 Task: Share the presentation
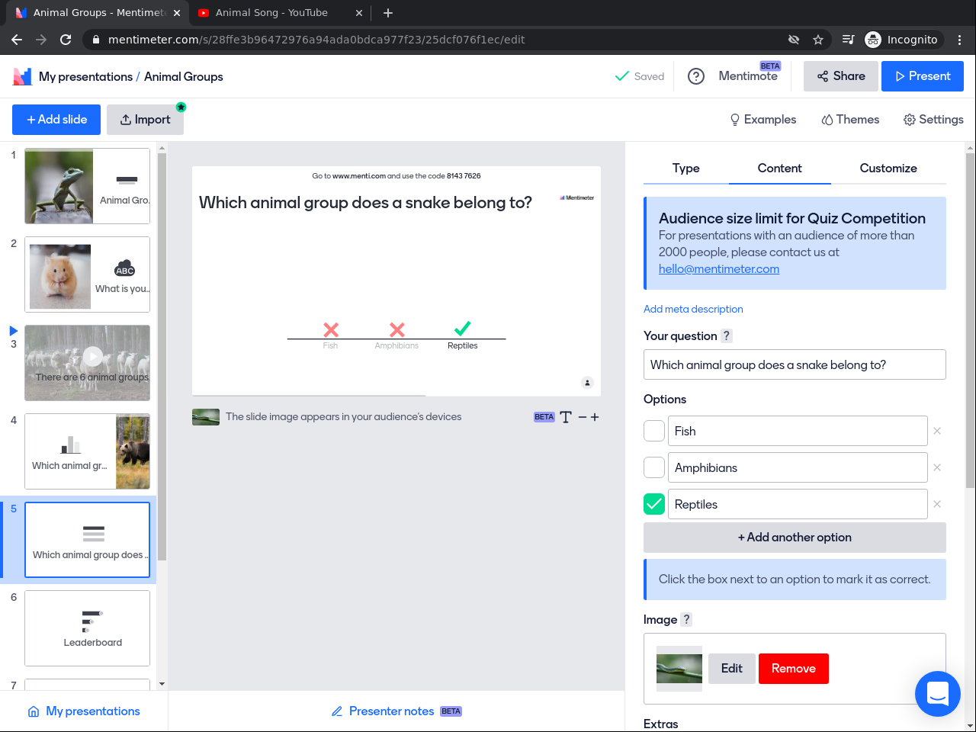coord(841,76)
